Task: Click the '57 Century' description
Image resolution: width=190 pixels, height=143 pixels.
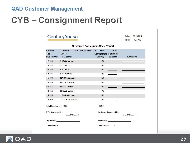Action: point(65,65)
